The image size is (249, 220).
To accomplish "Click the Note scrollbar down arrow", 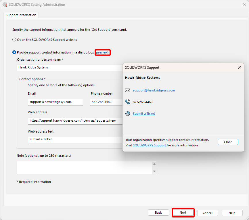I will [x=154, y=171].
